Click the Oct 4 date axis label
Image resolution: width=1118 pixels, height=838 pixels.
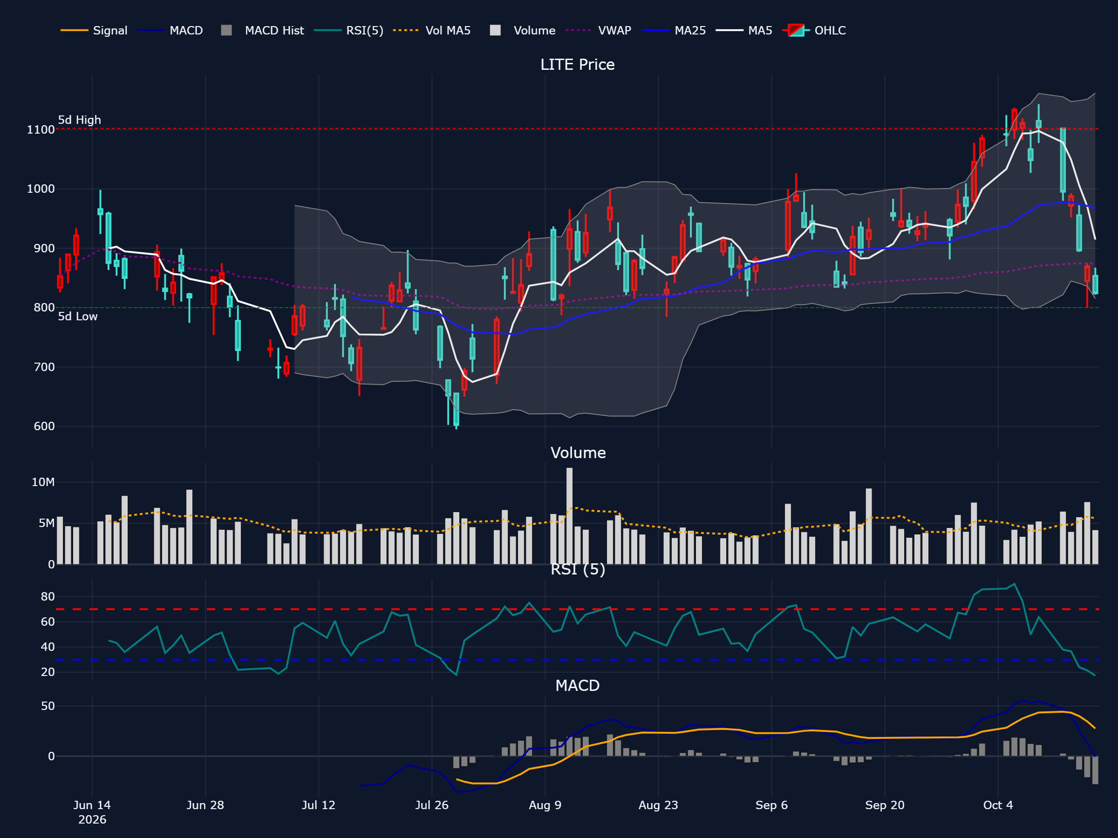[998, 805]
